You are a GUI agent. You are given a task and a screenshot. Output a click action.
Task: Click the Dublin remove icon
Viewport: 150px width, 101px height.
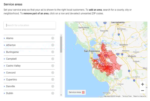[x=52, y=93]
